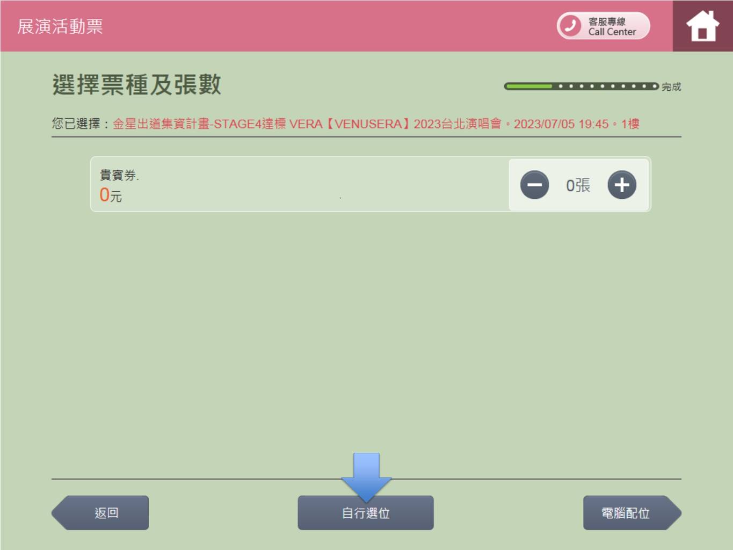Tap the pink phone handset icon
The height and width of the screenshot is (550, 733).
[x=570, y=26]
